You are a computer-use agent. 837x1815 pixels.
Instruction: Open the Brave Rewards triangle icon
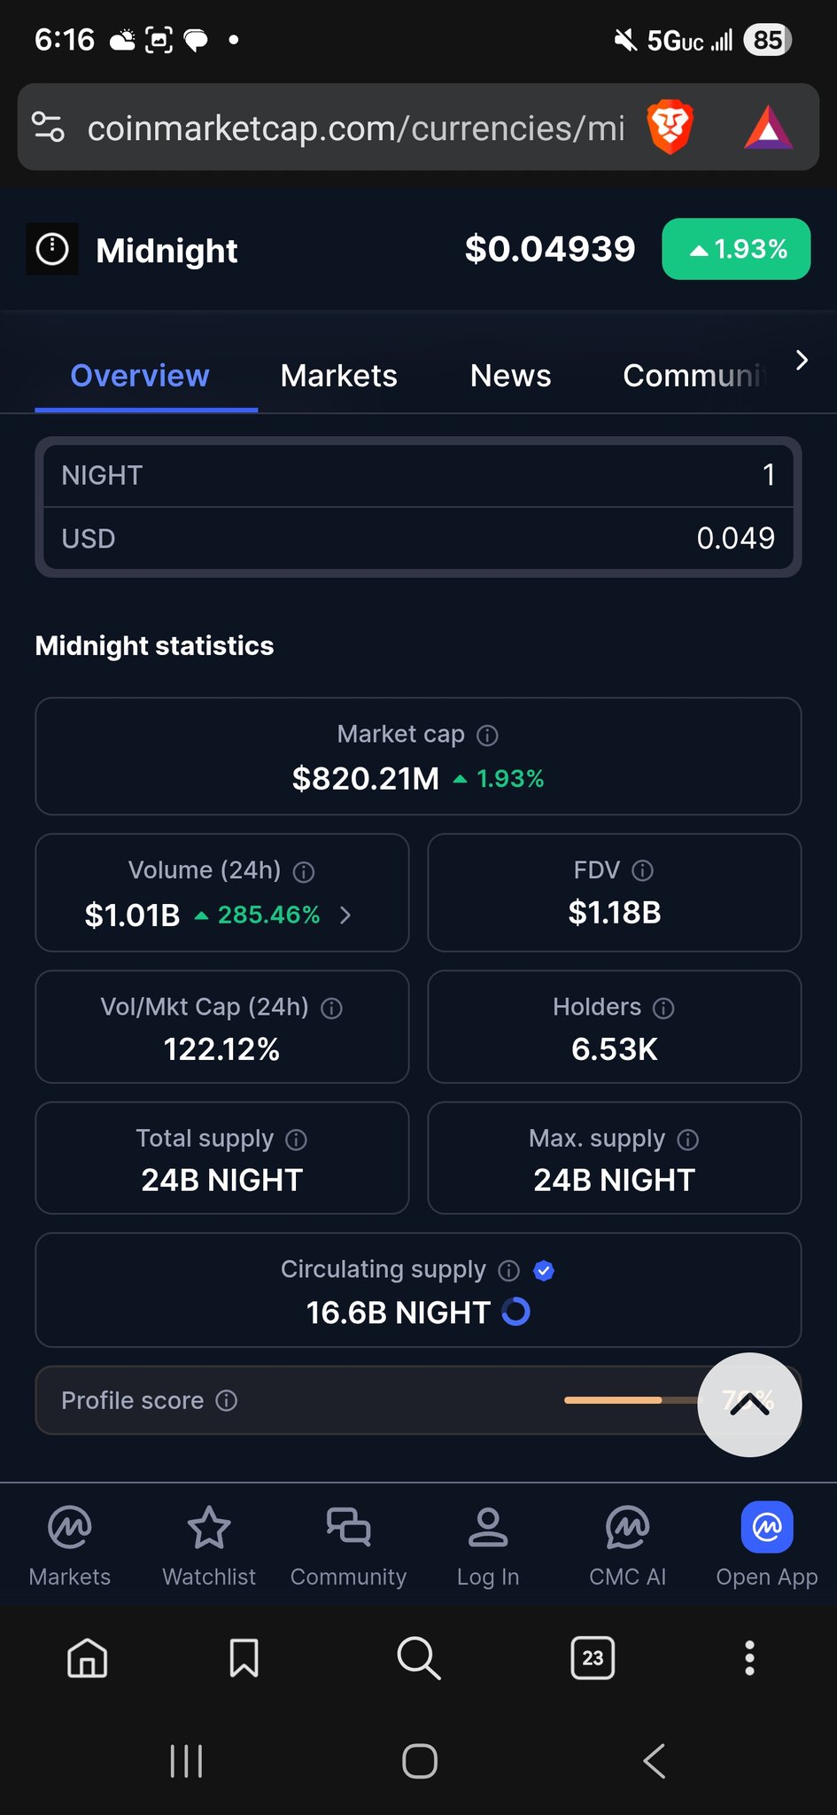[x=767, y=128]
